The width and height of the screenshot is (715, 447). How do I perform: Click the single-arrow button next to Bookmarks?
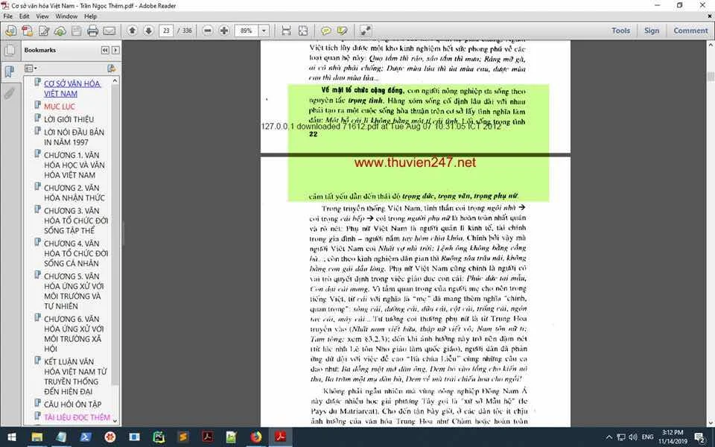[116, 50]
